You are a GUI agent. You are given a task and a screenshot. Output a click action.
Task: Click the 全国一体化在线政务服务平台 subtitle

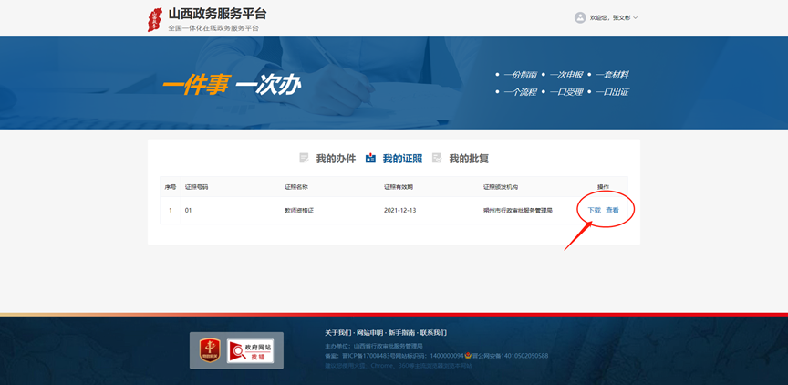click(213, 28)
